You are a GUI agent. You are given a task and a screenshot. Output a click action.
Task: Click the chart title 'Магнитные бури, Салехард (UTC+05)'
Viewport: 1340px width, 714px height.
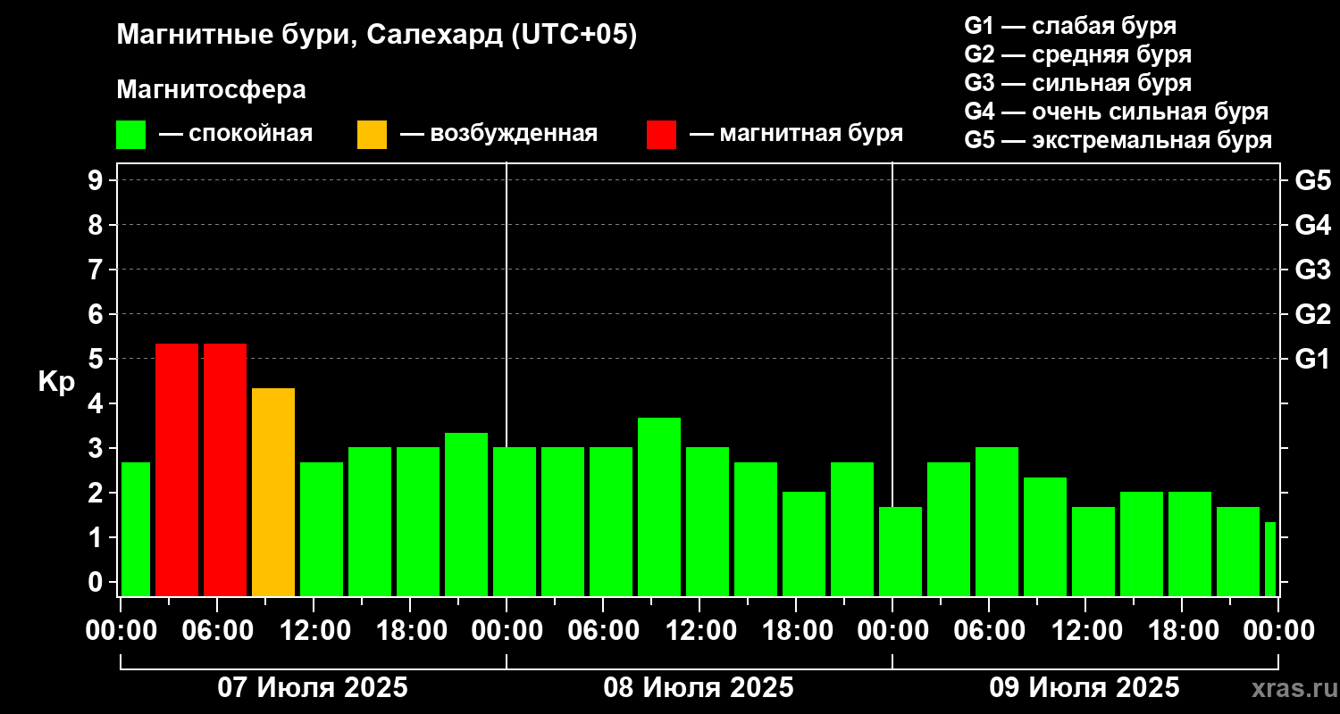tap(377, 36)
